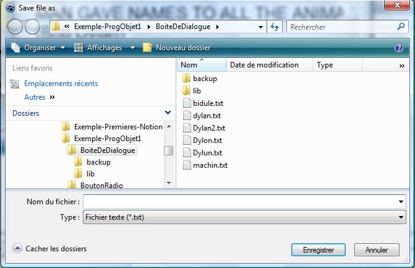Image resolution: width=415 pixels, height=268 pixels.
Task: Sort by Date de modification column
Action: (270, 65)
